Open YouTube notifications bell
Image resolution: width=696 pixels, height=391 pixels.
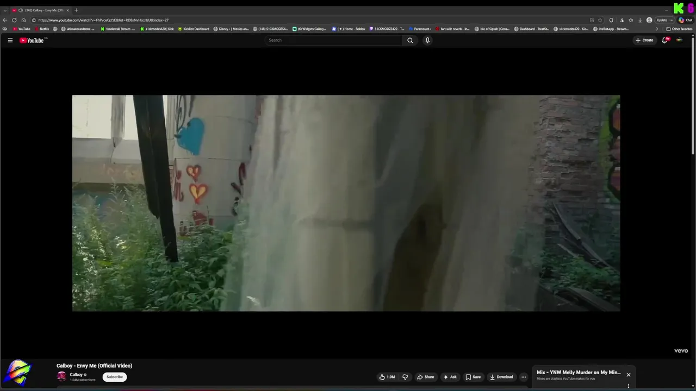click(x=664, y=40)
